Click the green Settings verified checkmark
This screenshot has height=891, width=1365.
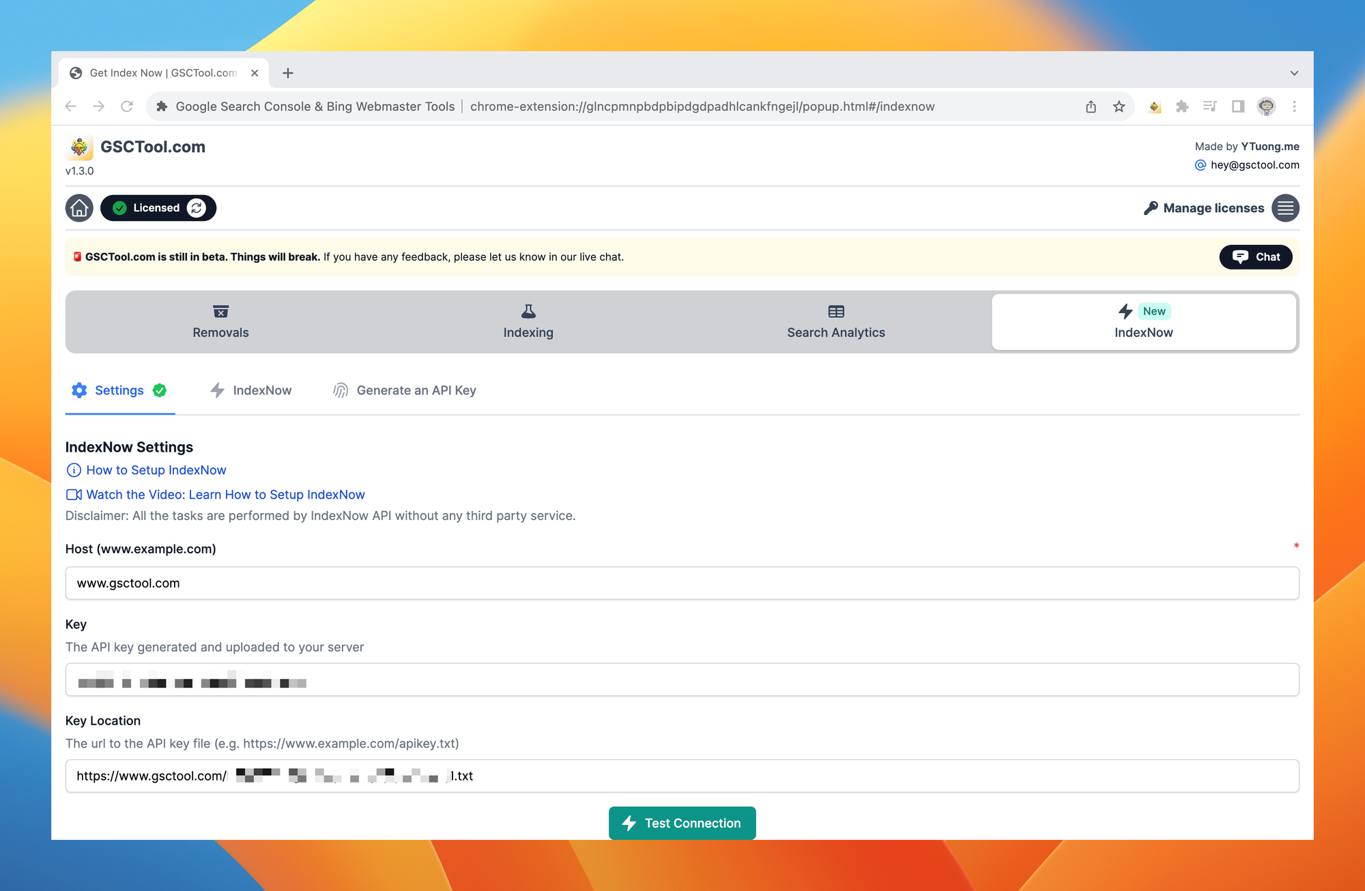pyautogui.click(x=160, y=390)
